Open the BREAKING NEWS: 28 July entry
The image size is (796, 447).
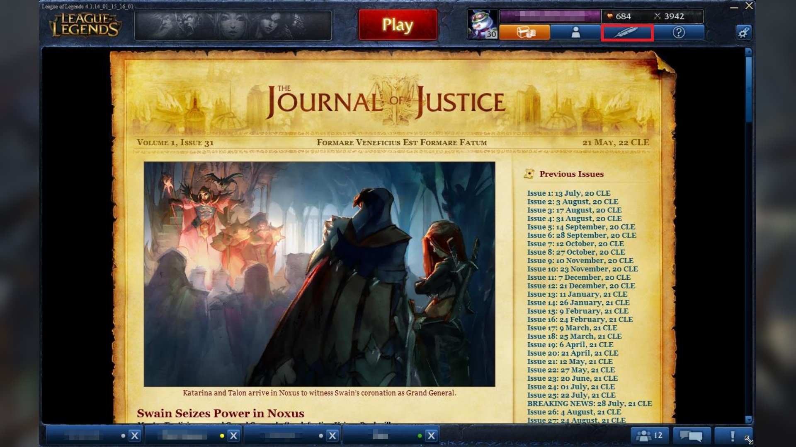tap(589, 403)
